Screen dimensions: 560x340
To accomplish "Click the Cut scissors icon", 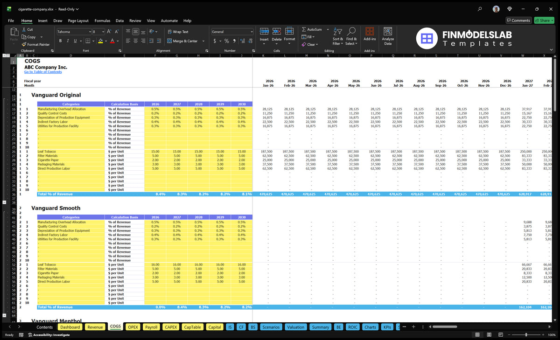I will (x=24, y=29).
